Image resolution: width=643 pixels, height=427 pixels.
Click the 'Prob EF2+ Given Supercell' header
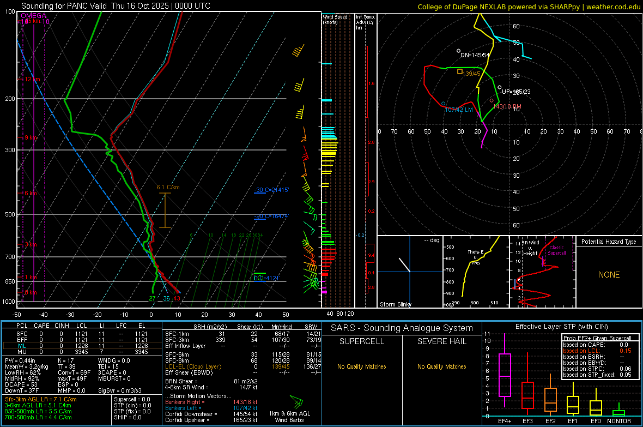coord(597,338)
